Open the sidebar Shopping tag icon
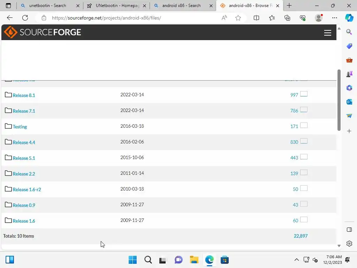This screenshot has height=268, width=357. coord(349,46)
